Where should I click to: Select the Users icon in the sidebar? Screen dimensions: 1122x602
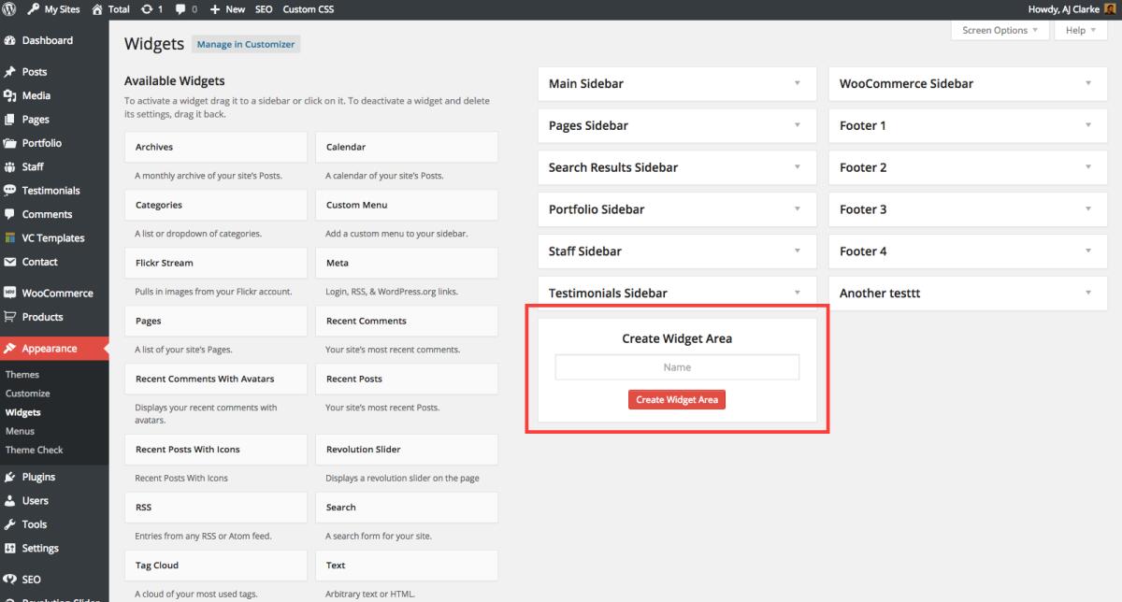pyautogui.click(x=12, y=500)
